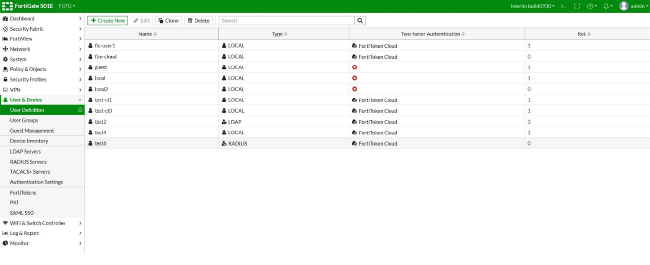This screenshot has height=265, width=650.
Task: Click the Ref. count link for test2
Action: [529, 122]
